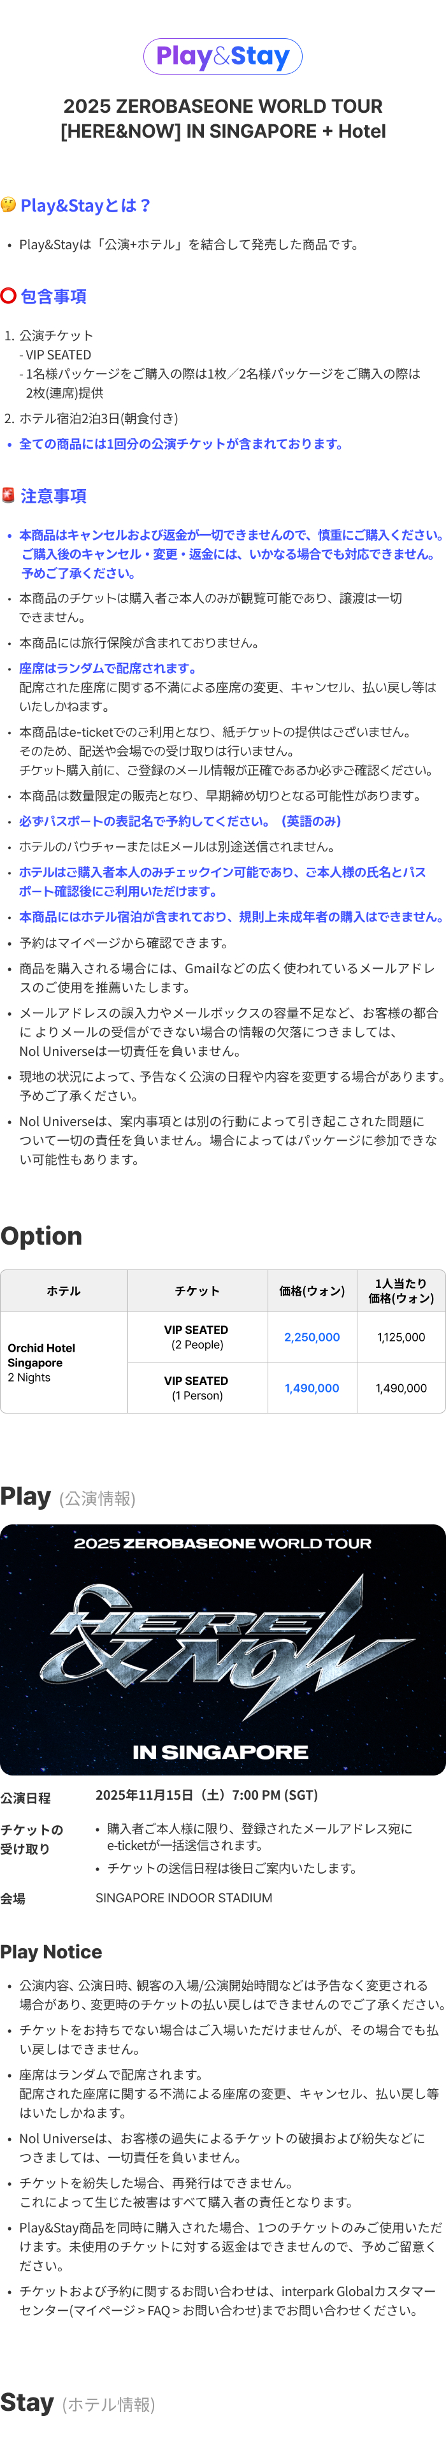Click the チケット table column header

tap(196, 1291)
